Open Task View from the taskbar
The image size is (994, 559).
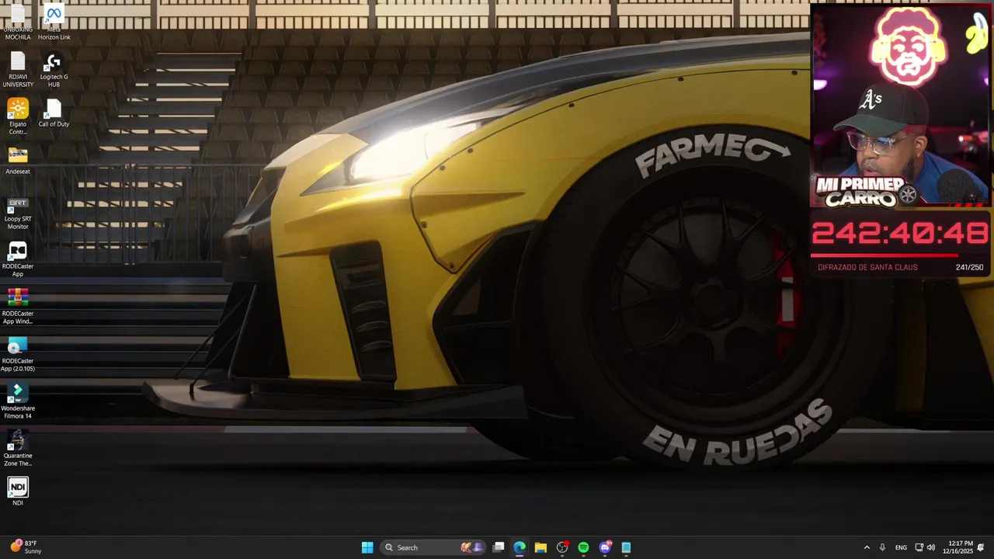(x=499, y=547)
